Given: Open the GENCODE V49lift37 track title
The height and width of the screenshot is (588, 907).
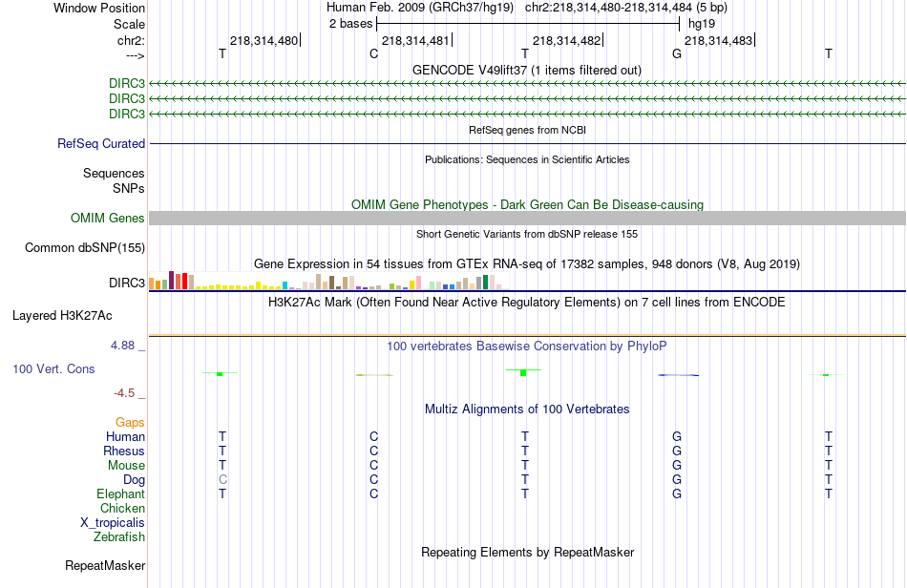Looking at the screenshot, I should click(x=526, y=70).
